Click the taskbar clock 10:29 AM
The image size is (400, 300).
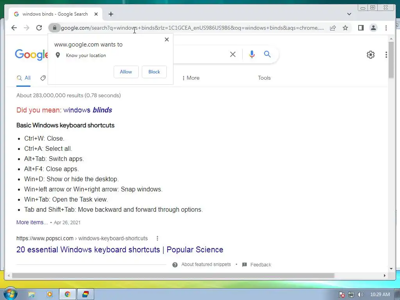pyautogui.click(x=380, y=295)
